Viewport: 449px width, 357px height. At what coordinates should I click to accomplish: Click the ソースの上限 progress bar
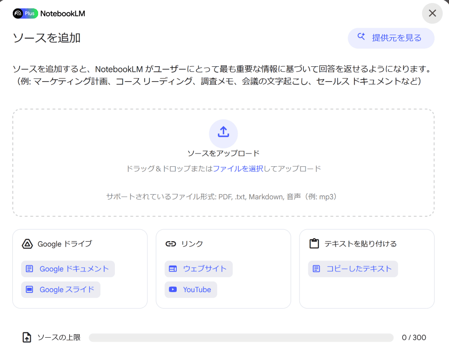(x=241, y=338)
